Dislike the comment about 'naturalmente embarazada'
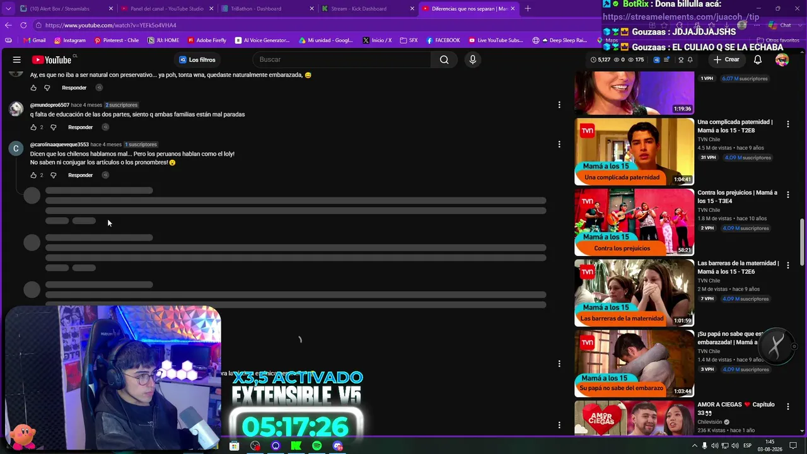The width and height of the screenshot is (807, 454). pos(47,88)
